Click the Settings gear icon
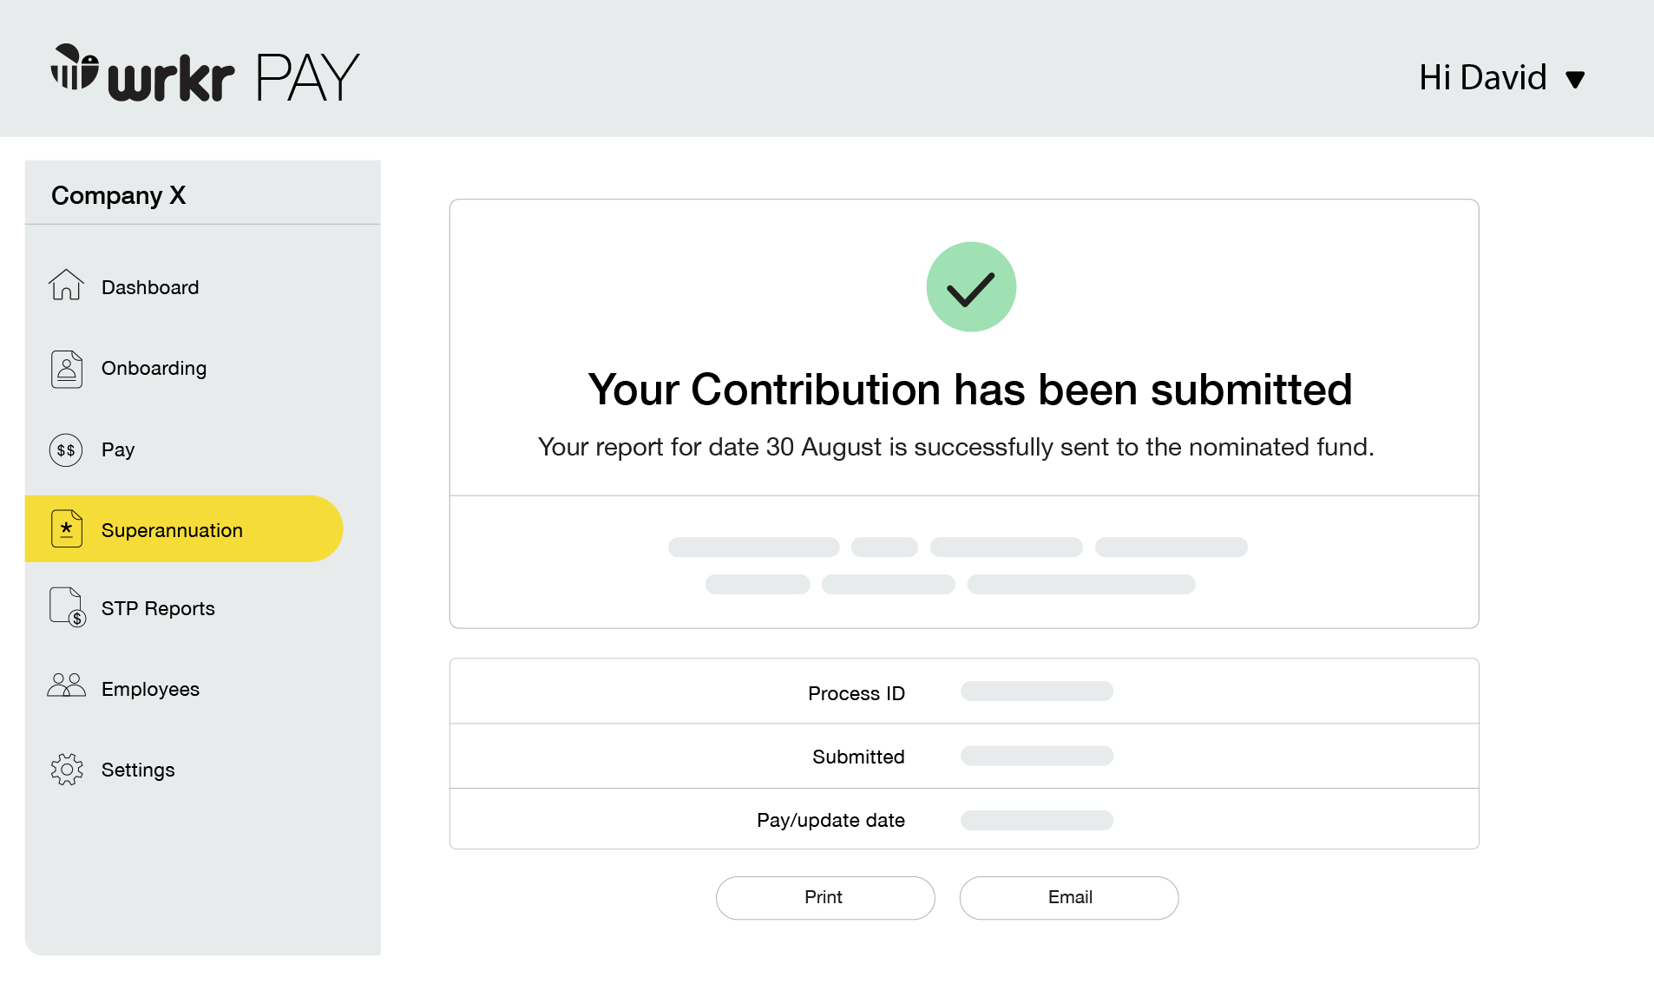 pos(67,770)
